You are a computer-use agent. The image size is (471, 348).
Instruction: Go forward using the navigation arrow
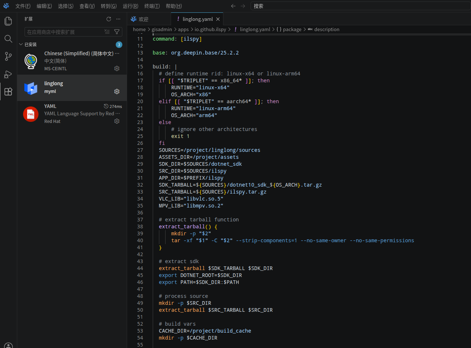(x=243, y=6)
